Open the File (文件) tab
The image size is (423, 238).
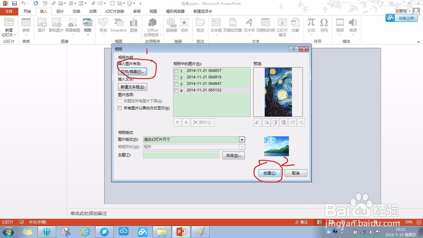tap(9, 11)
